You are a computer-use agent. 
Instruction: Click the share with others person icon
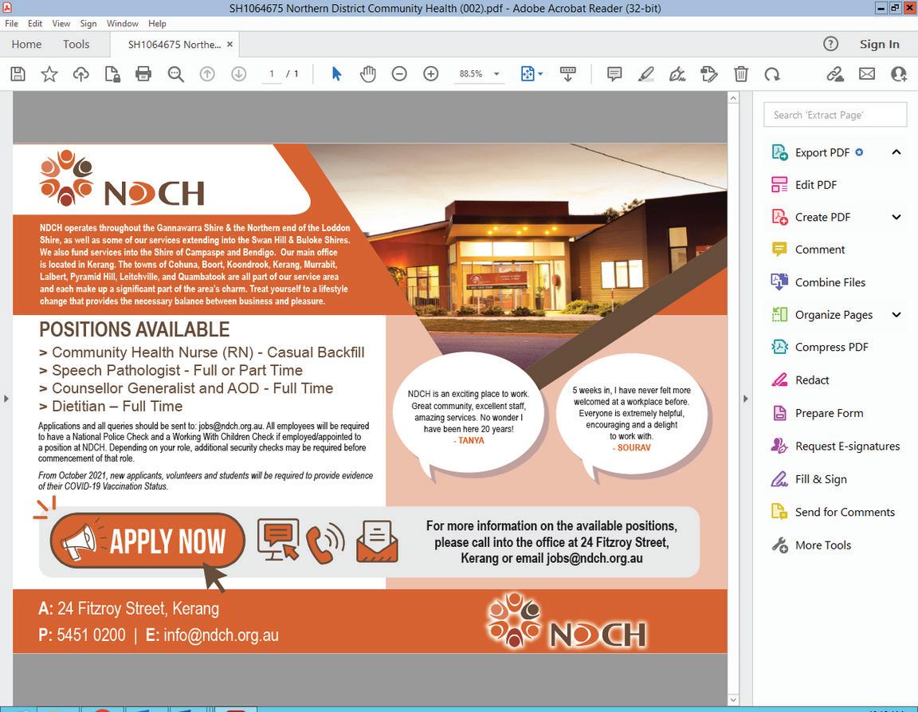click(899, 74)
